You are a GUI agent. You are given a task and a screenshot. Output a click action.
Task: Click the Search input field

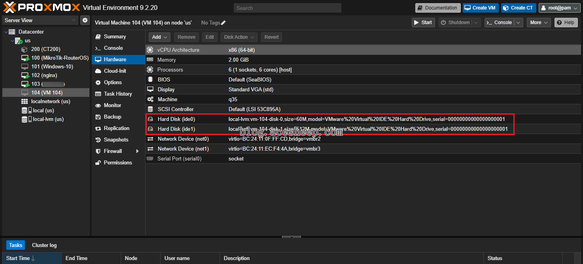(288, 8)
